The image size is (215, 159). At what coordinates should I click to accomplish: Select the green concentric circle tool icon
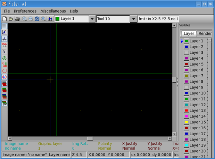4,58
